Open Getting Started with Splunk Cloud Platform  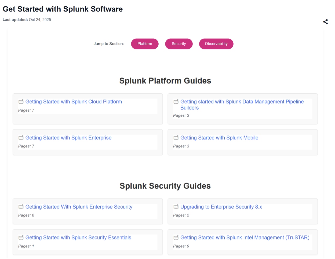[74, 102]
